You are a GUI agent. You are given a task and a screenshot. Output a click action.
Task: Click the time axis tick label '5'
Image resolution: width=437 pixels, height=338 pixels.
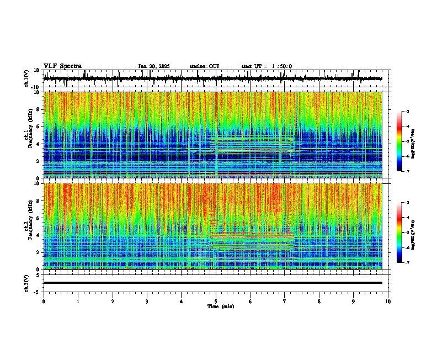coord(216,302)
